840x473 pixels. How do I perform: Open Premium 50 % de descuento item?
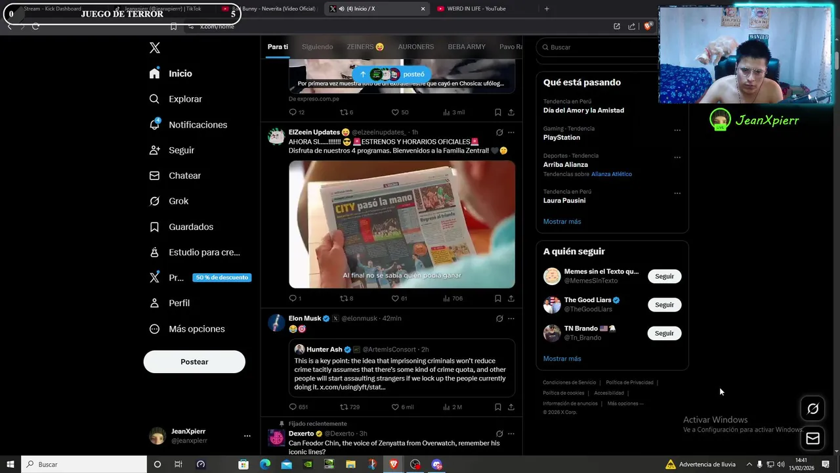199,277
